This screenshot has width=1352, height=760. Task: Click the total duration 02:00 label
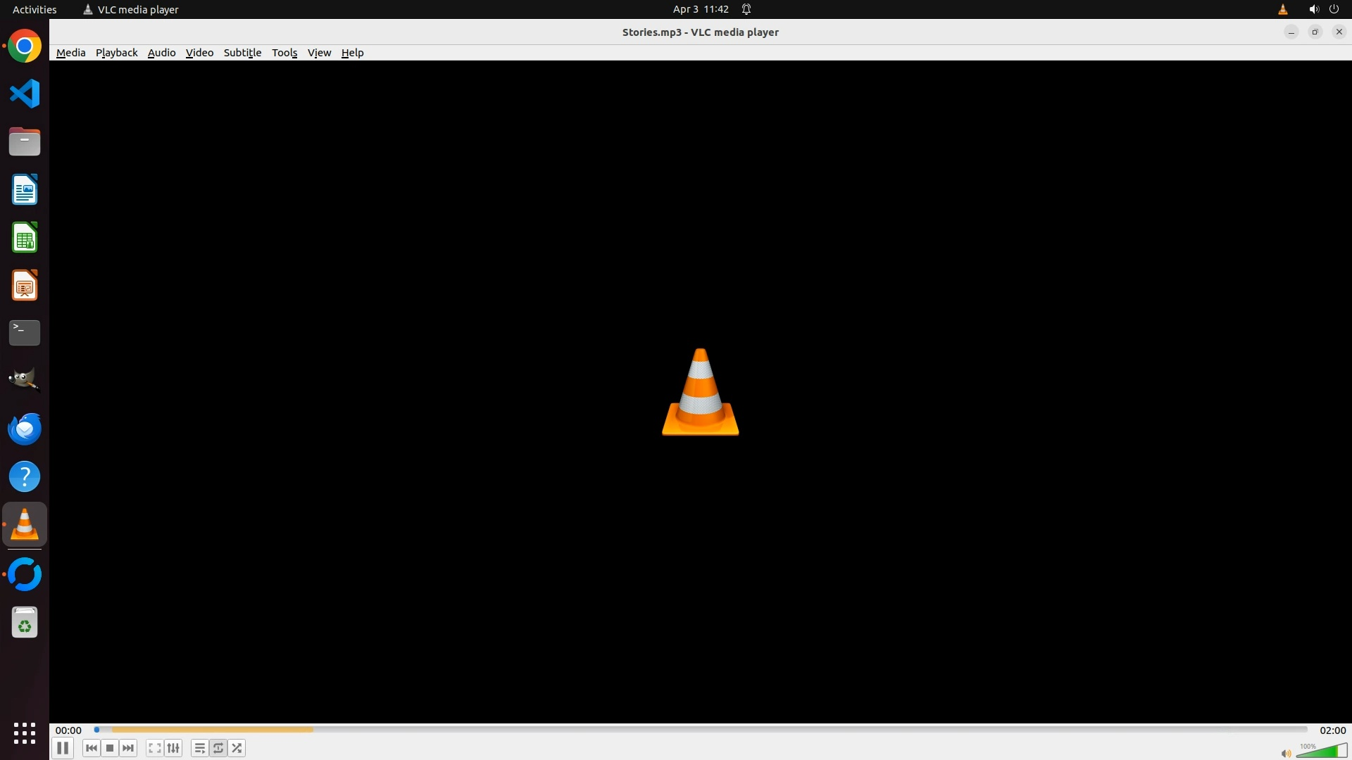click(x=1332, y=730)
